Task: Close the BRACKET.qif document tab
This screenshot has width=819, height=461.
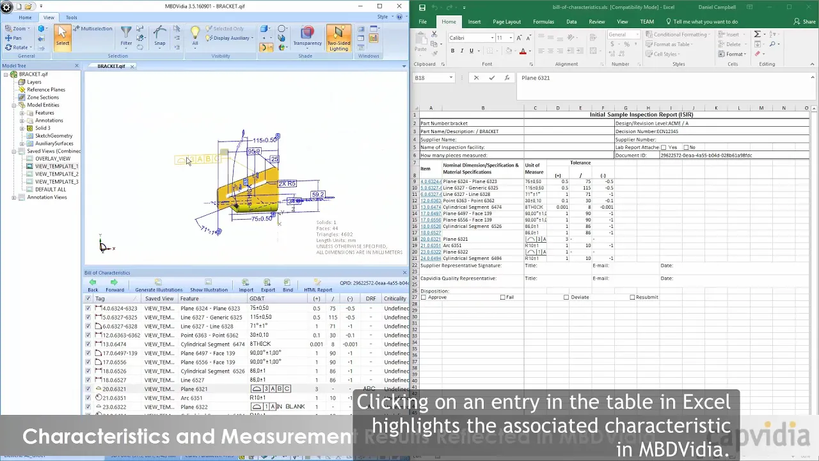Action: 132,67
